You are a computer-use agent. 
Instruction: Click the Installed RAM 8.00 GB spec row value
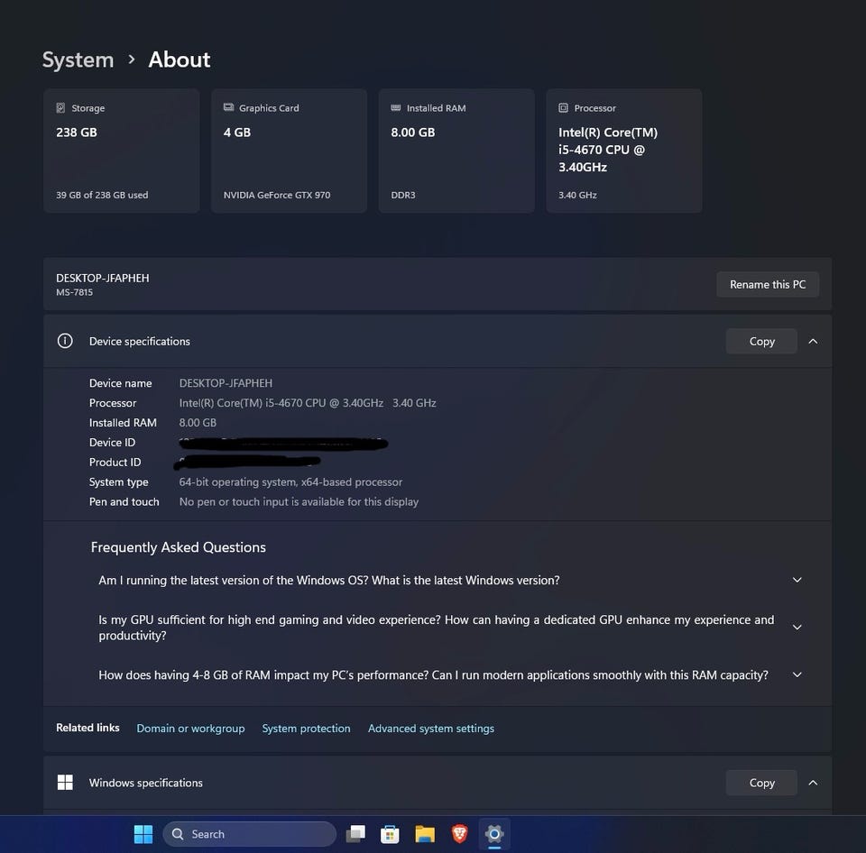click(x=198, y=422)
